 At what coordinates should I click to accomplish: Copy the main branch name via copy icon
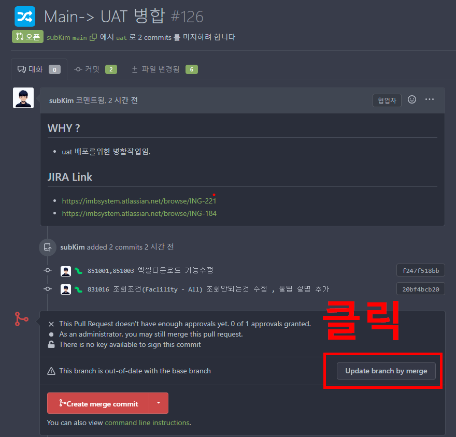pyautogui.click(x=93, y=37)
